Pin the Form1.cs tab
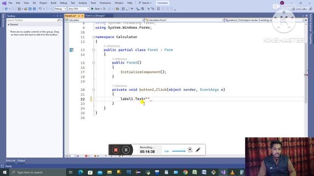Viewport: 314px width, 176px height. 79,16
